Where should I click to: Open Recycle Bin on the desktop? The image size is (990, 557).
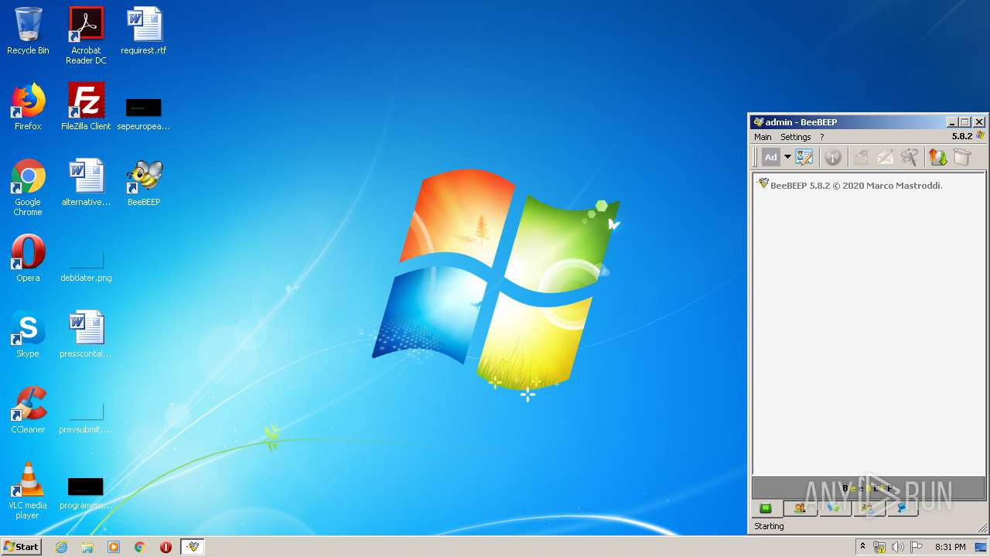[x=28, y=32]
